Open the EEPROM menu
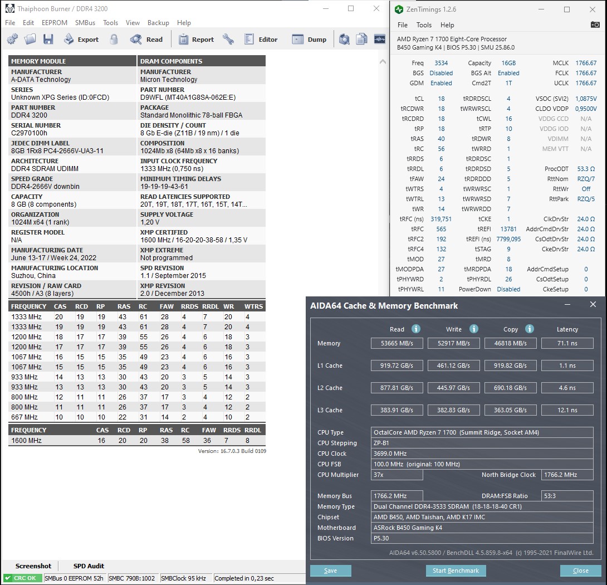Screen dimensions: 607x585 click(x=55, y=22)
